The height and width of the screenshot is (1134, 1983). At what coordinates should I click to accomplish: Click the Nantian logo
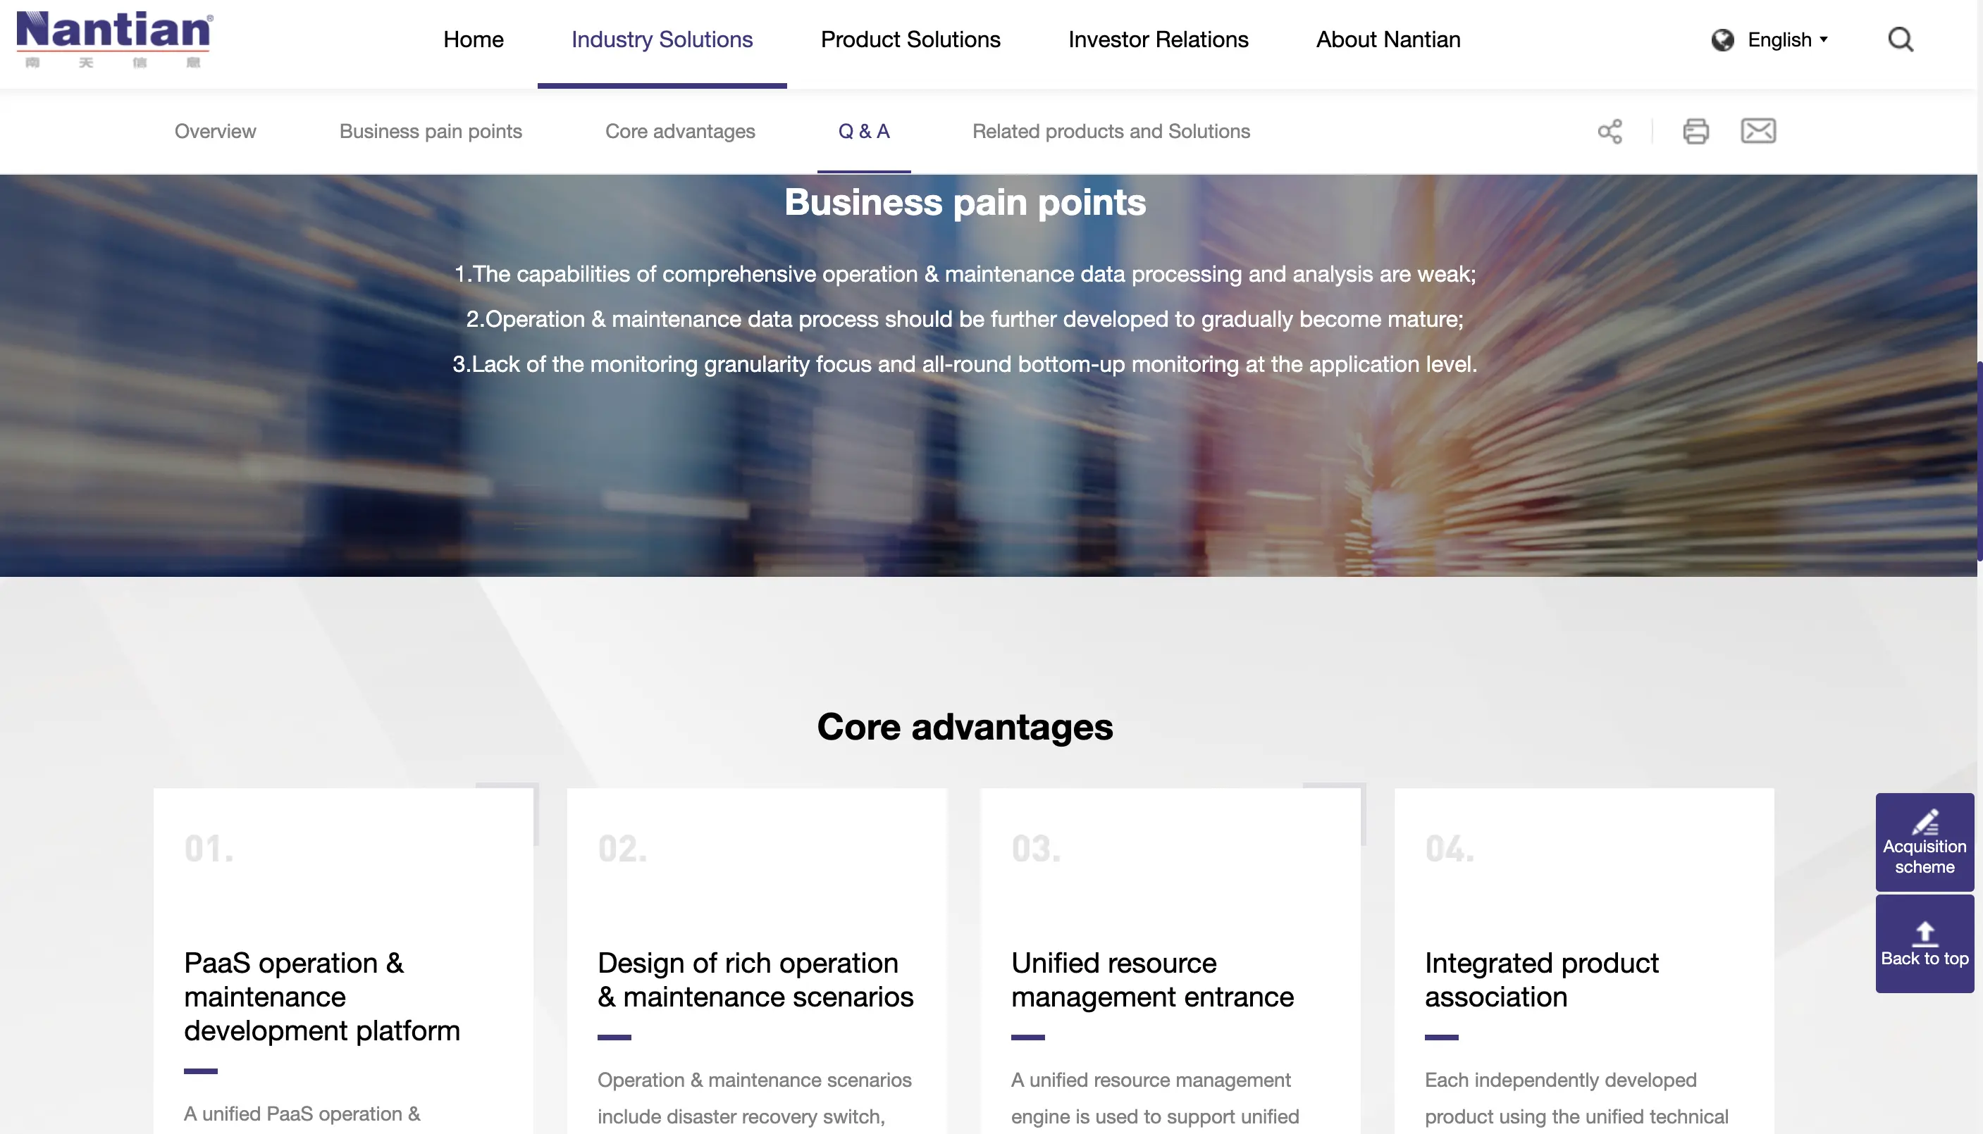pos(115,39)
